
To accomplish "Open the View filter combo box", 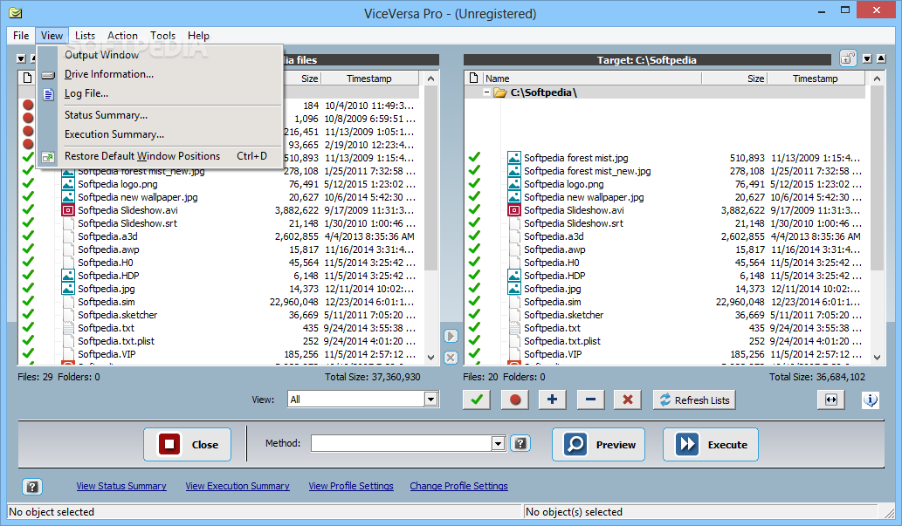I will tap(430, 399).
